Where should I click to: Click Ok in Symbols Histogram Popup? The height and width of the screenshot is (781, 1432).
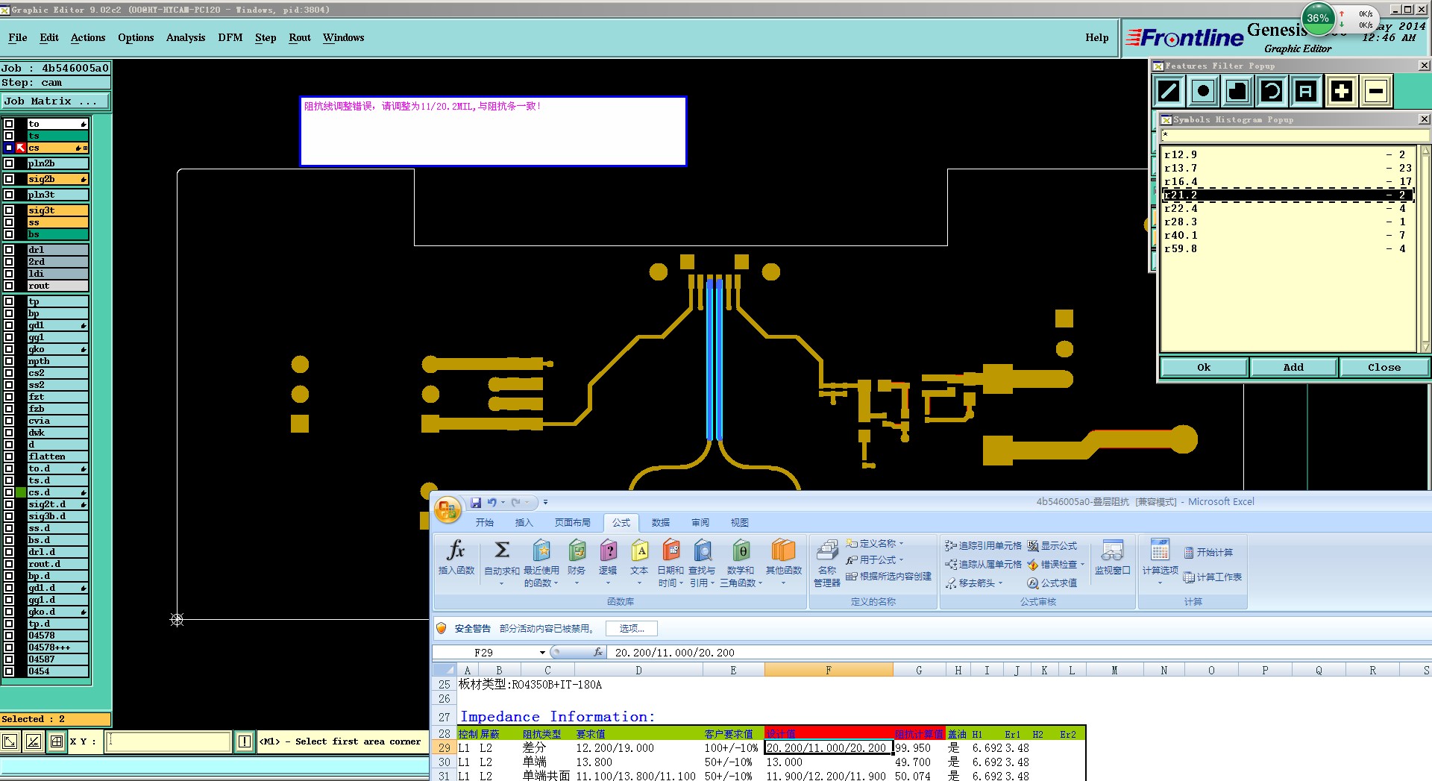click(1204, 367)
